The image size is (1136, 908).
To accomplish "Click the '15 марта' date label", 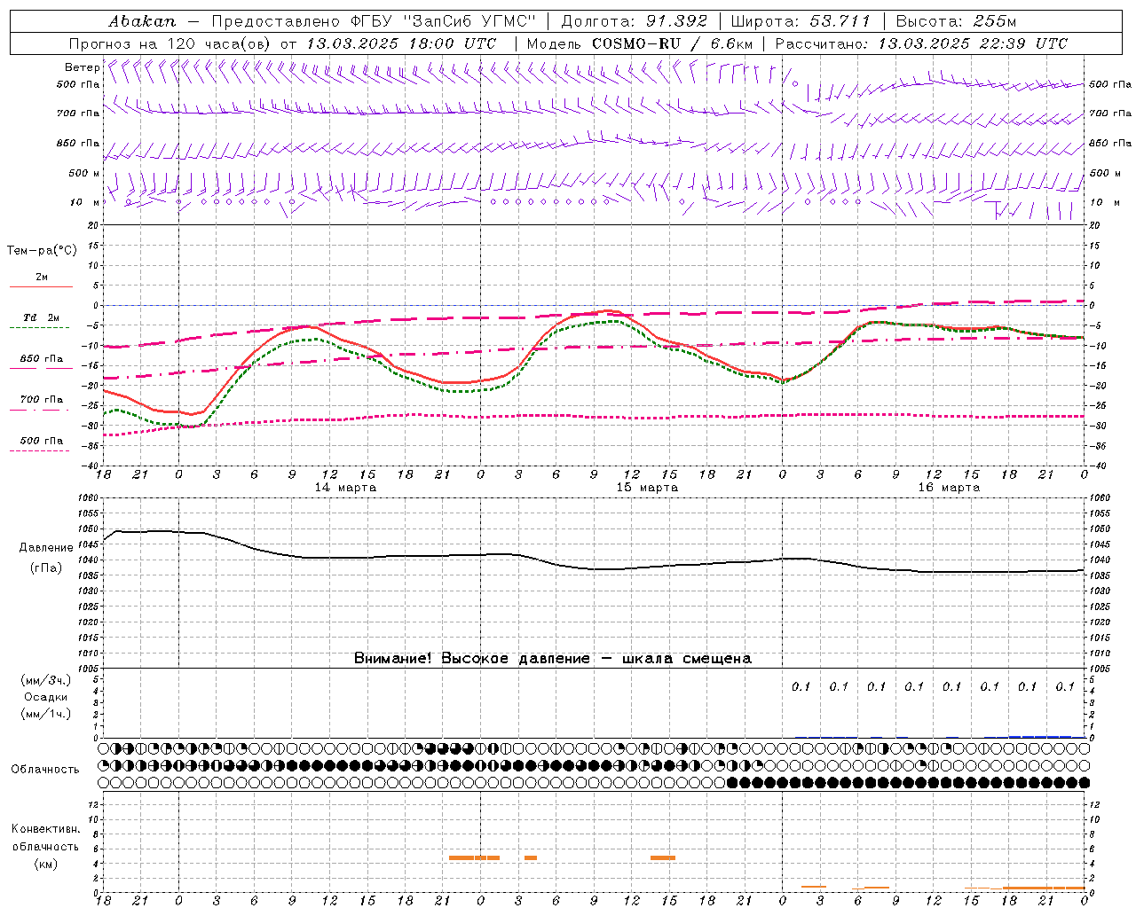I will [x=648, y=488].
